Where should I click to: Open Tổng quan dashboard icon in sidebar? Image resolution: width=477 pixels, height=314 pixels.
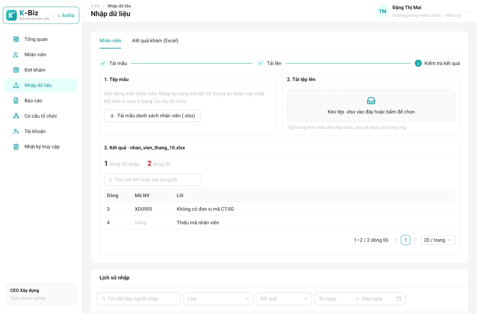click(x=16, y=39)
